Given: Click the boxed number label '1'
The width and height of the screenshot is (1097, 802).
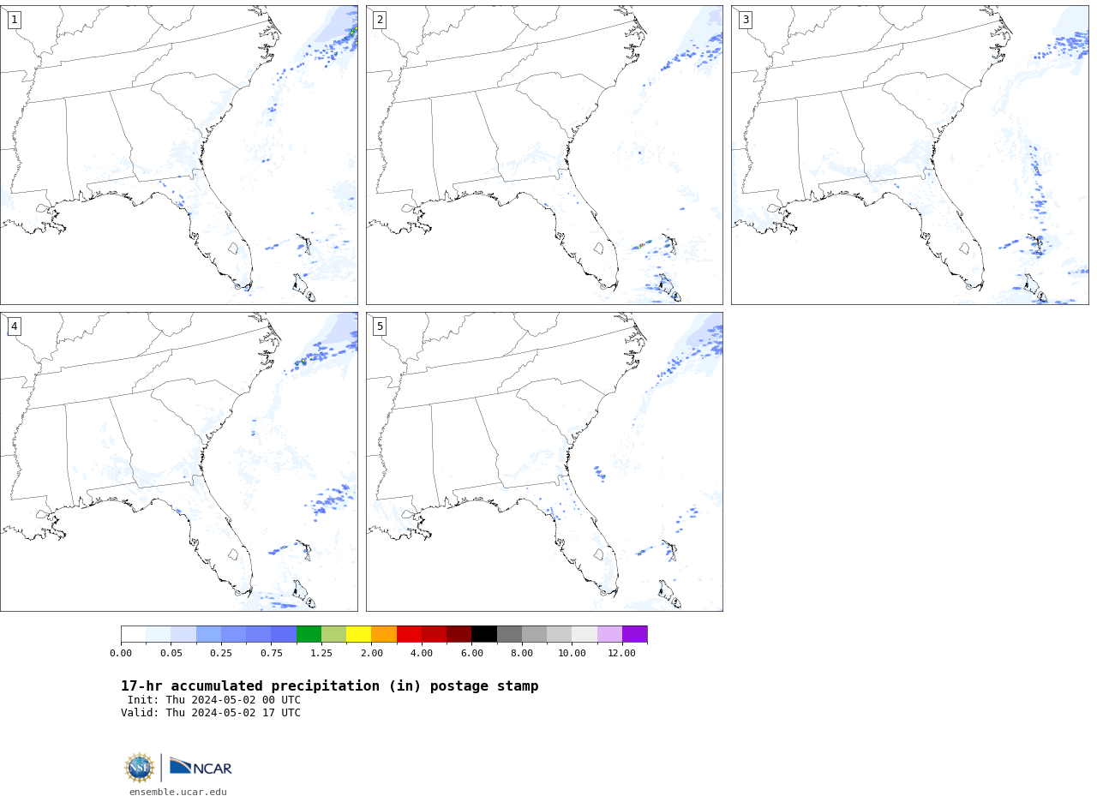Looking at the screenshot, I should (15, 20).
